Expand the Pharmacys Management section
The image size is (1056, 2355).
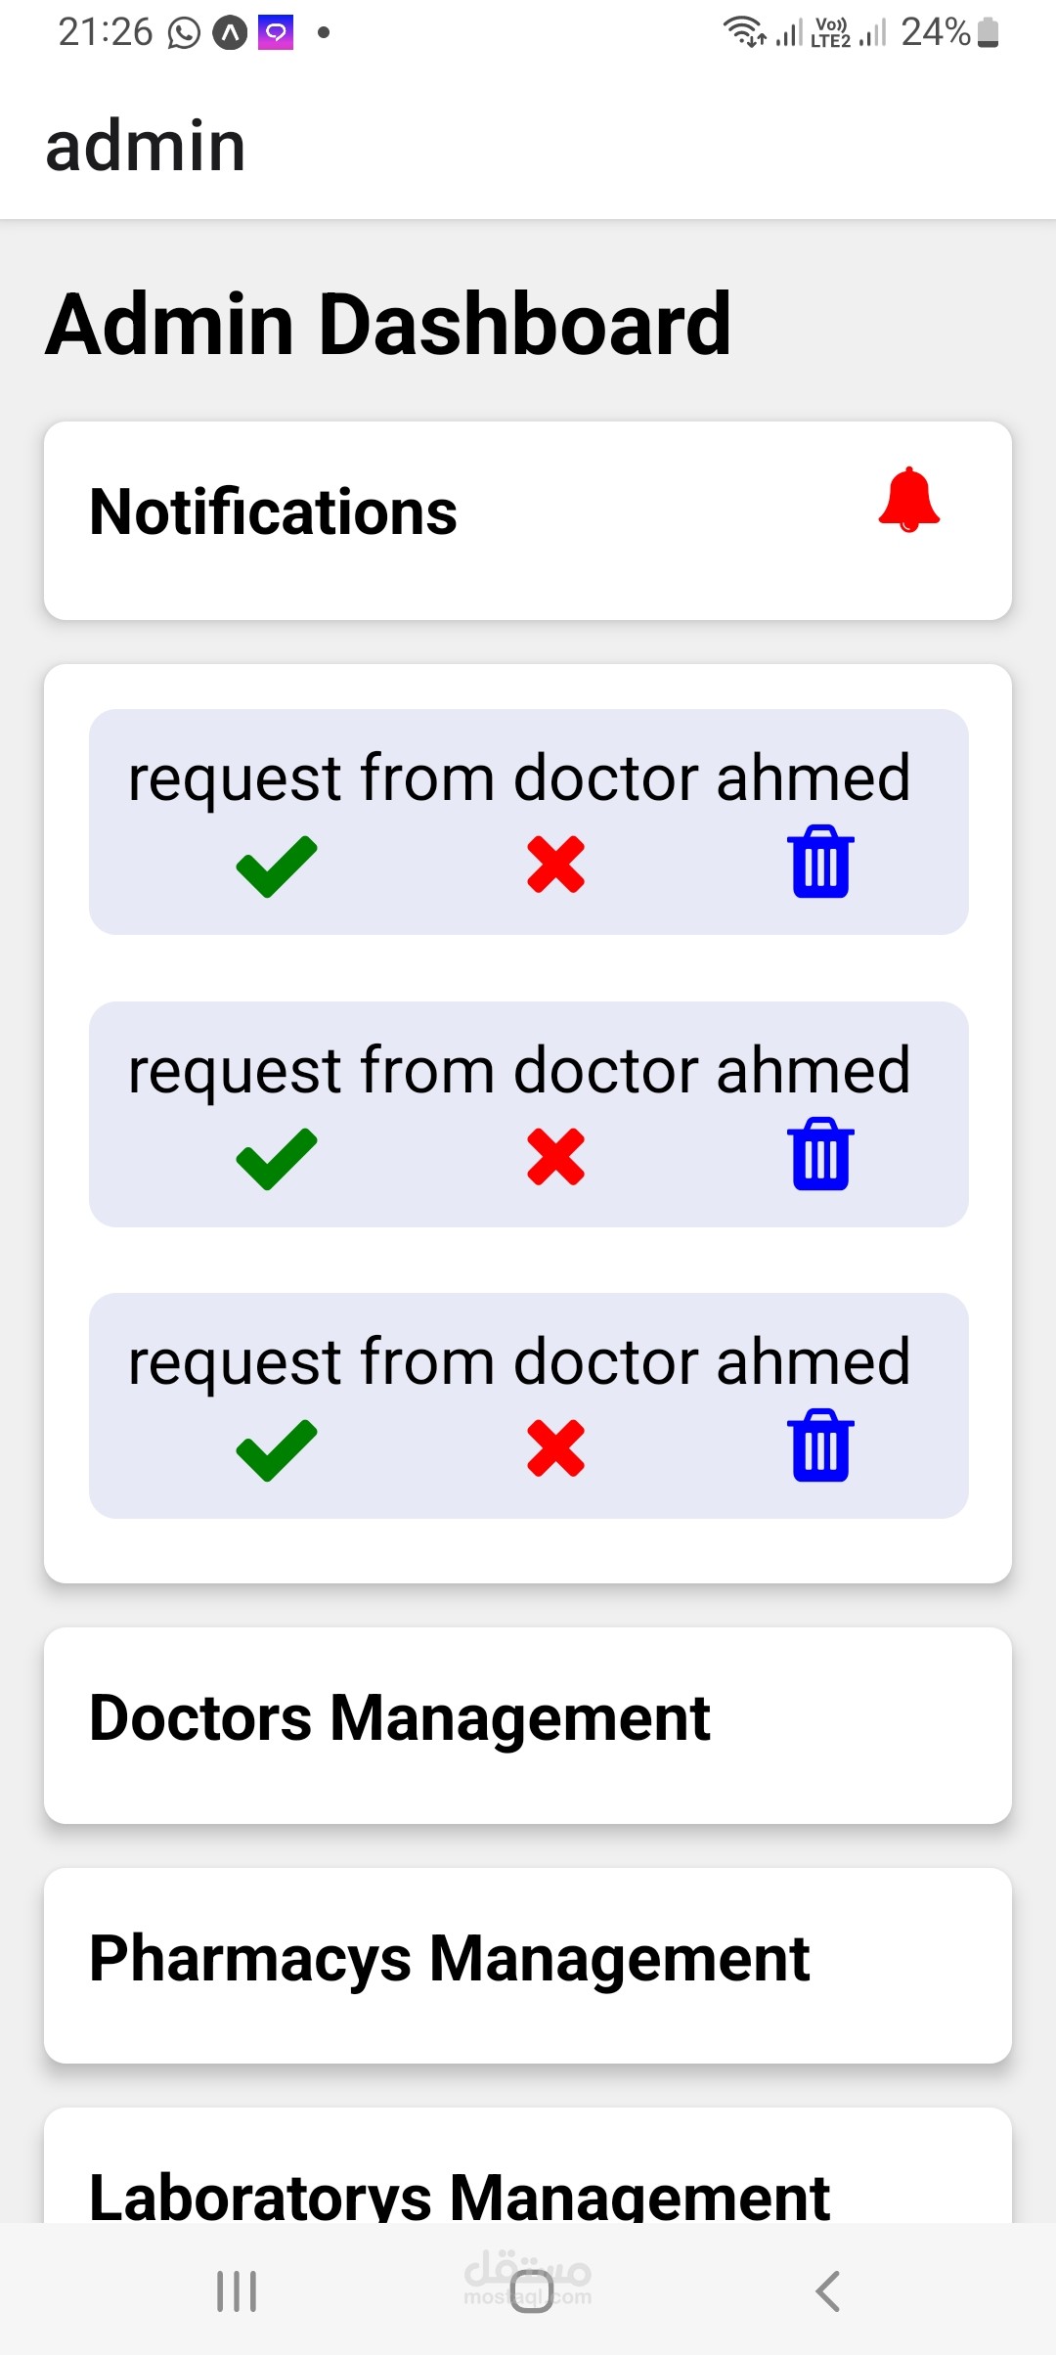pyautogui.click(x=449, y=1959)
